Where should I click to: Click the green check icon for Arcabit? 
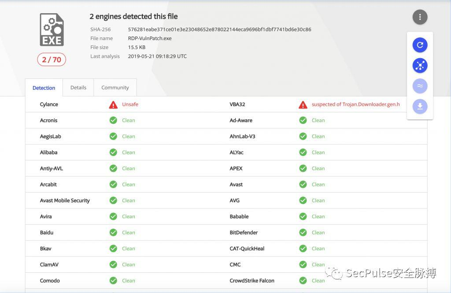[113, 185]
